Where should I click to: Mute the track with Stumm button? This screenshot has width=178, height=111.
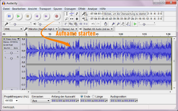click(7, 48)
